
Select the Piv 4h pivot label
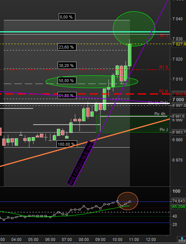160,114
